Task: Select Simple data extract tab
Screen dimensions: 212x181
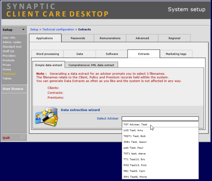Action: tap(49, 65)
